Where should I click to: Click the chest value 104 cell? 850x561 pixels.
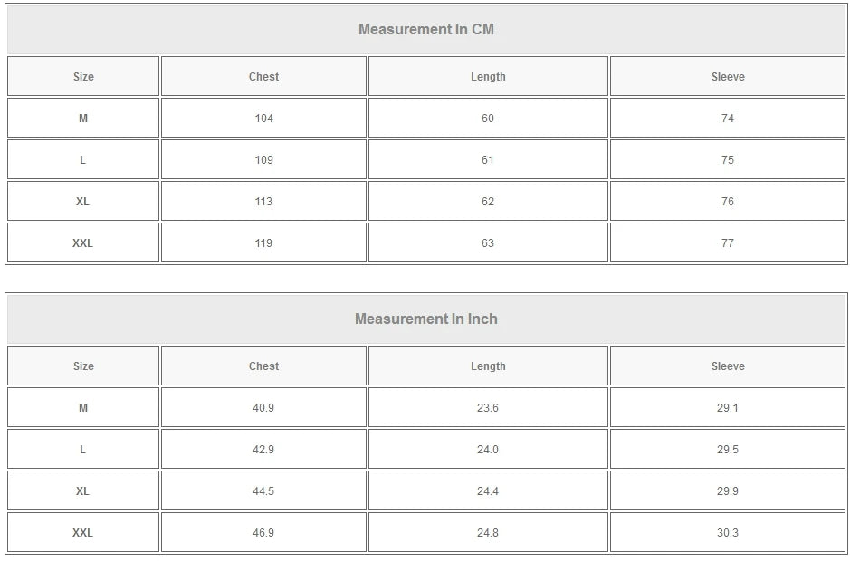coord(263,119)
